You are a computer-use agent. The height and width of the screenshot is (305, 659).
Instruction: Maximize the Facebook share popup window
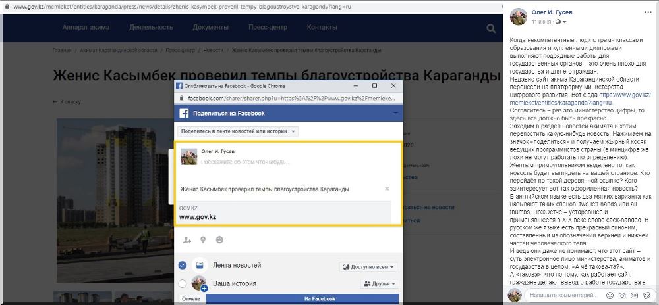click(x=374, y=86)
